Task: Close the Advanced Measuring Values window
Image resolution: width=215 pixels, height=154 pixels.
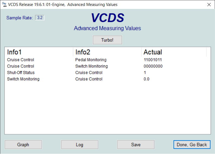Action: [209, 5]
